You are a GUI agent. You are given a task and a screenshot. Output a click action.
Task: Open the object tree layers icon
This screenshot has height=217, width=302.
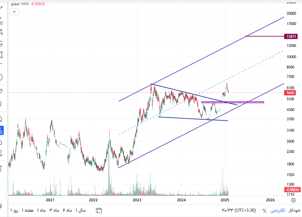(x=1, y=206)
